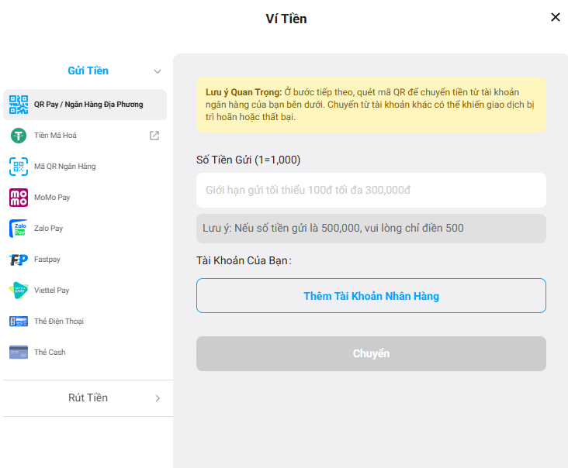Choose Zalo Pay from deposit methods
This screenshot has width=568, height=468.
(x=48, y=229)
